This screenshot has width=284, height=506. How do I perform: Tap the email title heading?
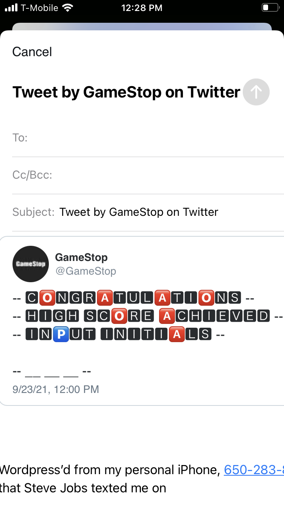coord(126,92)
